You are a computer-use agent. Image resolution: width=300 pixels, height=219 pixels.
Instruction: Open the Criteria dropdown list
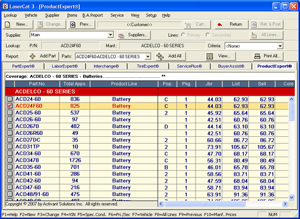point(280,46)
